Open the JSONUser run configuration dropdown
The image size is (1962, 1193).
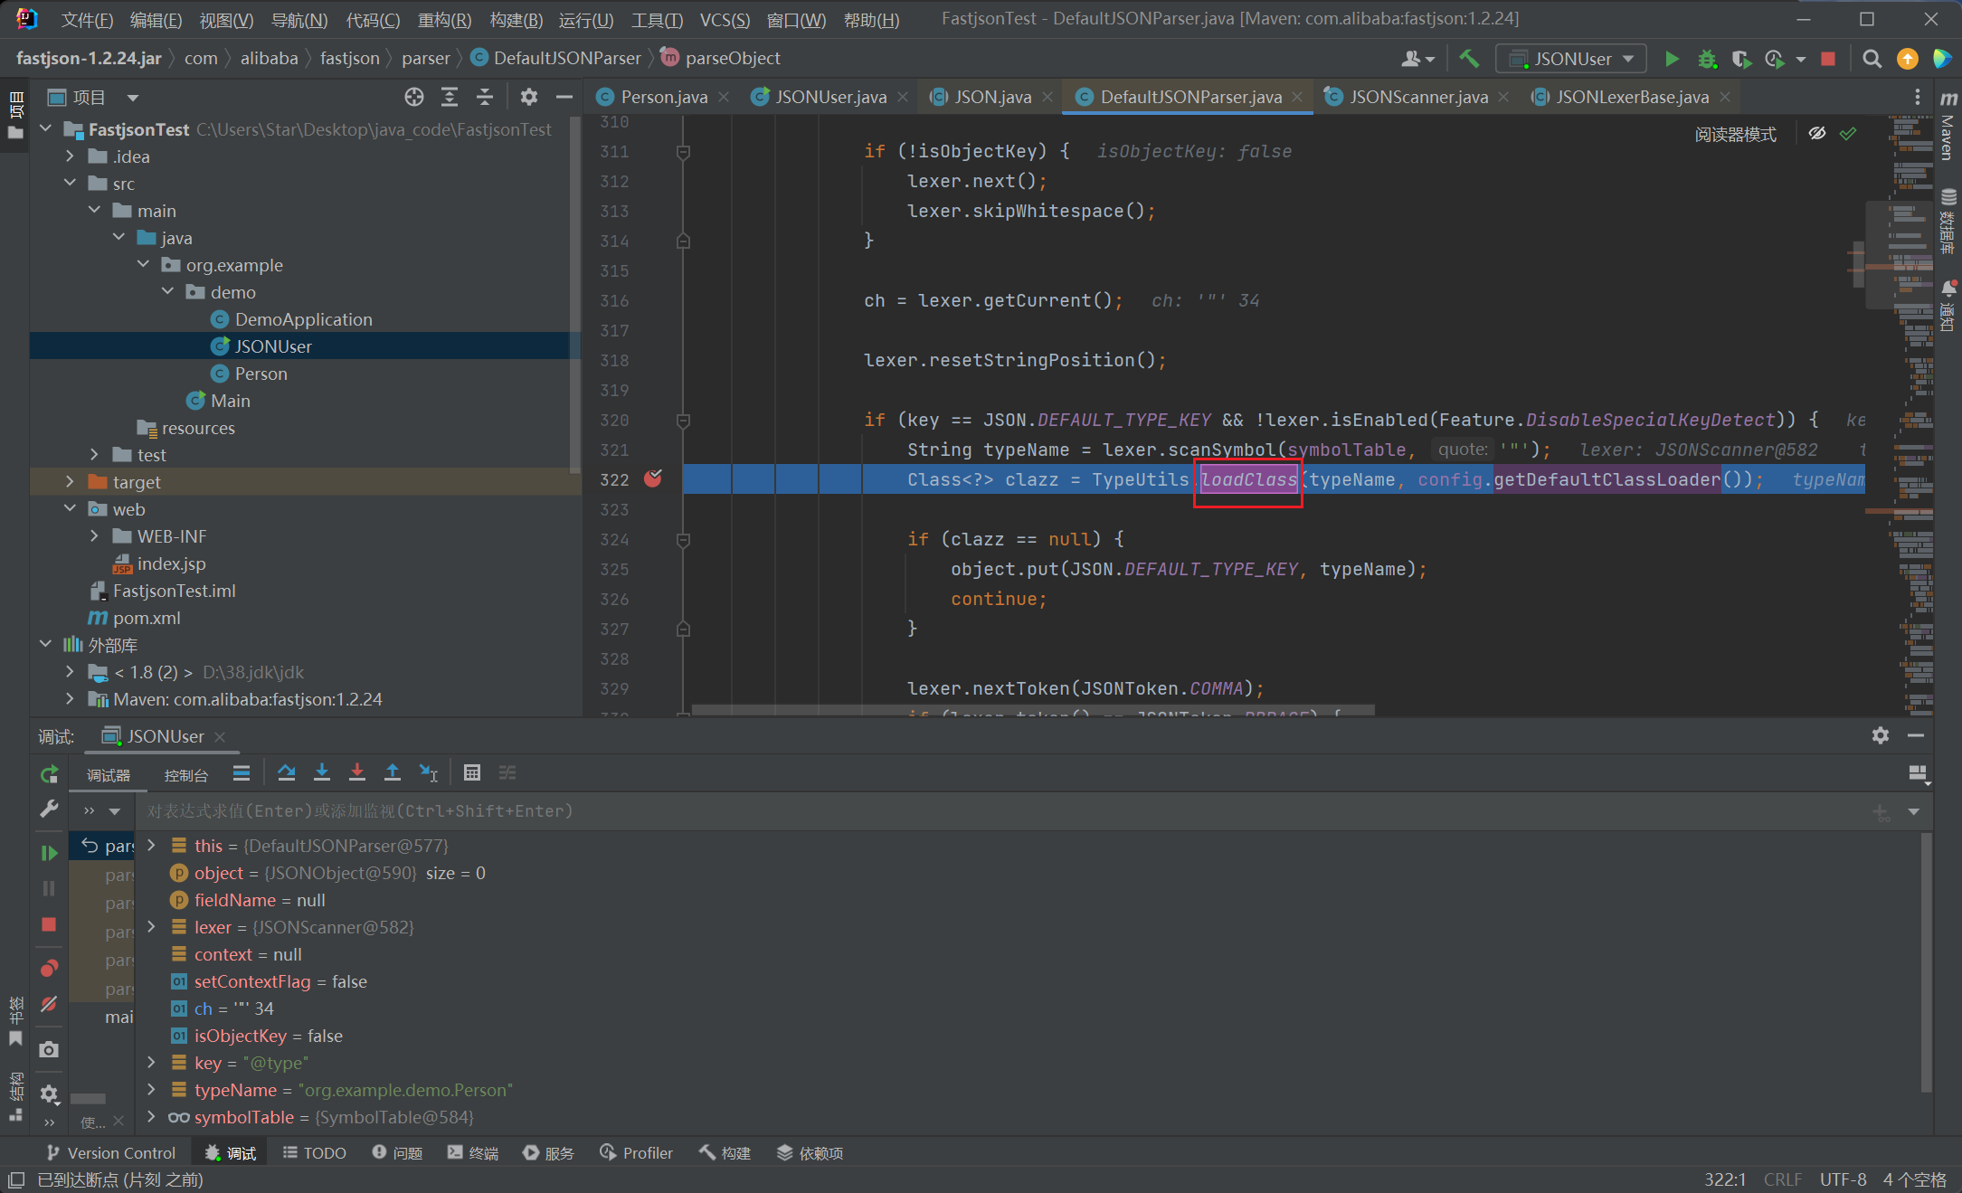(1572, 59)
